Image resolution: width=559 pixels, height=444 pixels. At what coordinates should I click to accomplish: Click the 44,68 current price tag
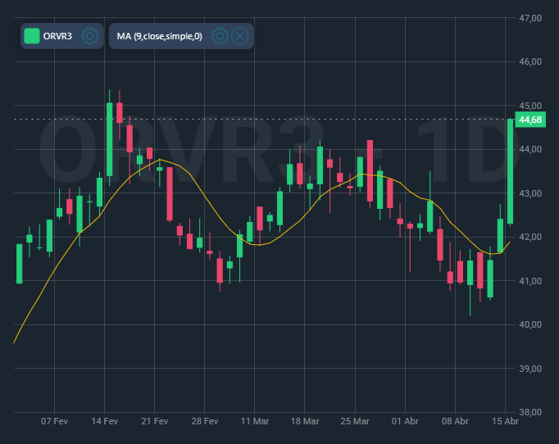[x=530, y=120]
